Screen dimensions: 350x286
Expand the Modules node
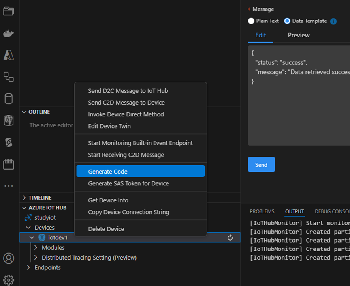[36, 248]
